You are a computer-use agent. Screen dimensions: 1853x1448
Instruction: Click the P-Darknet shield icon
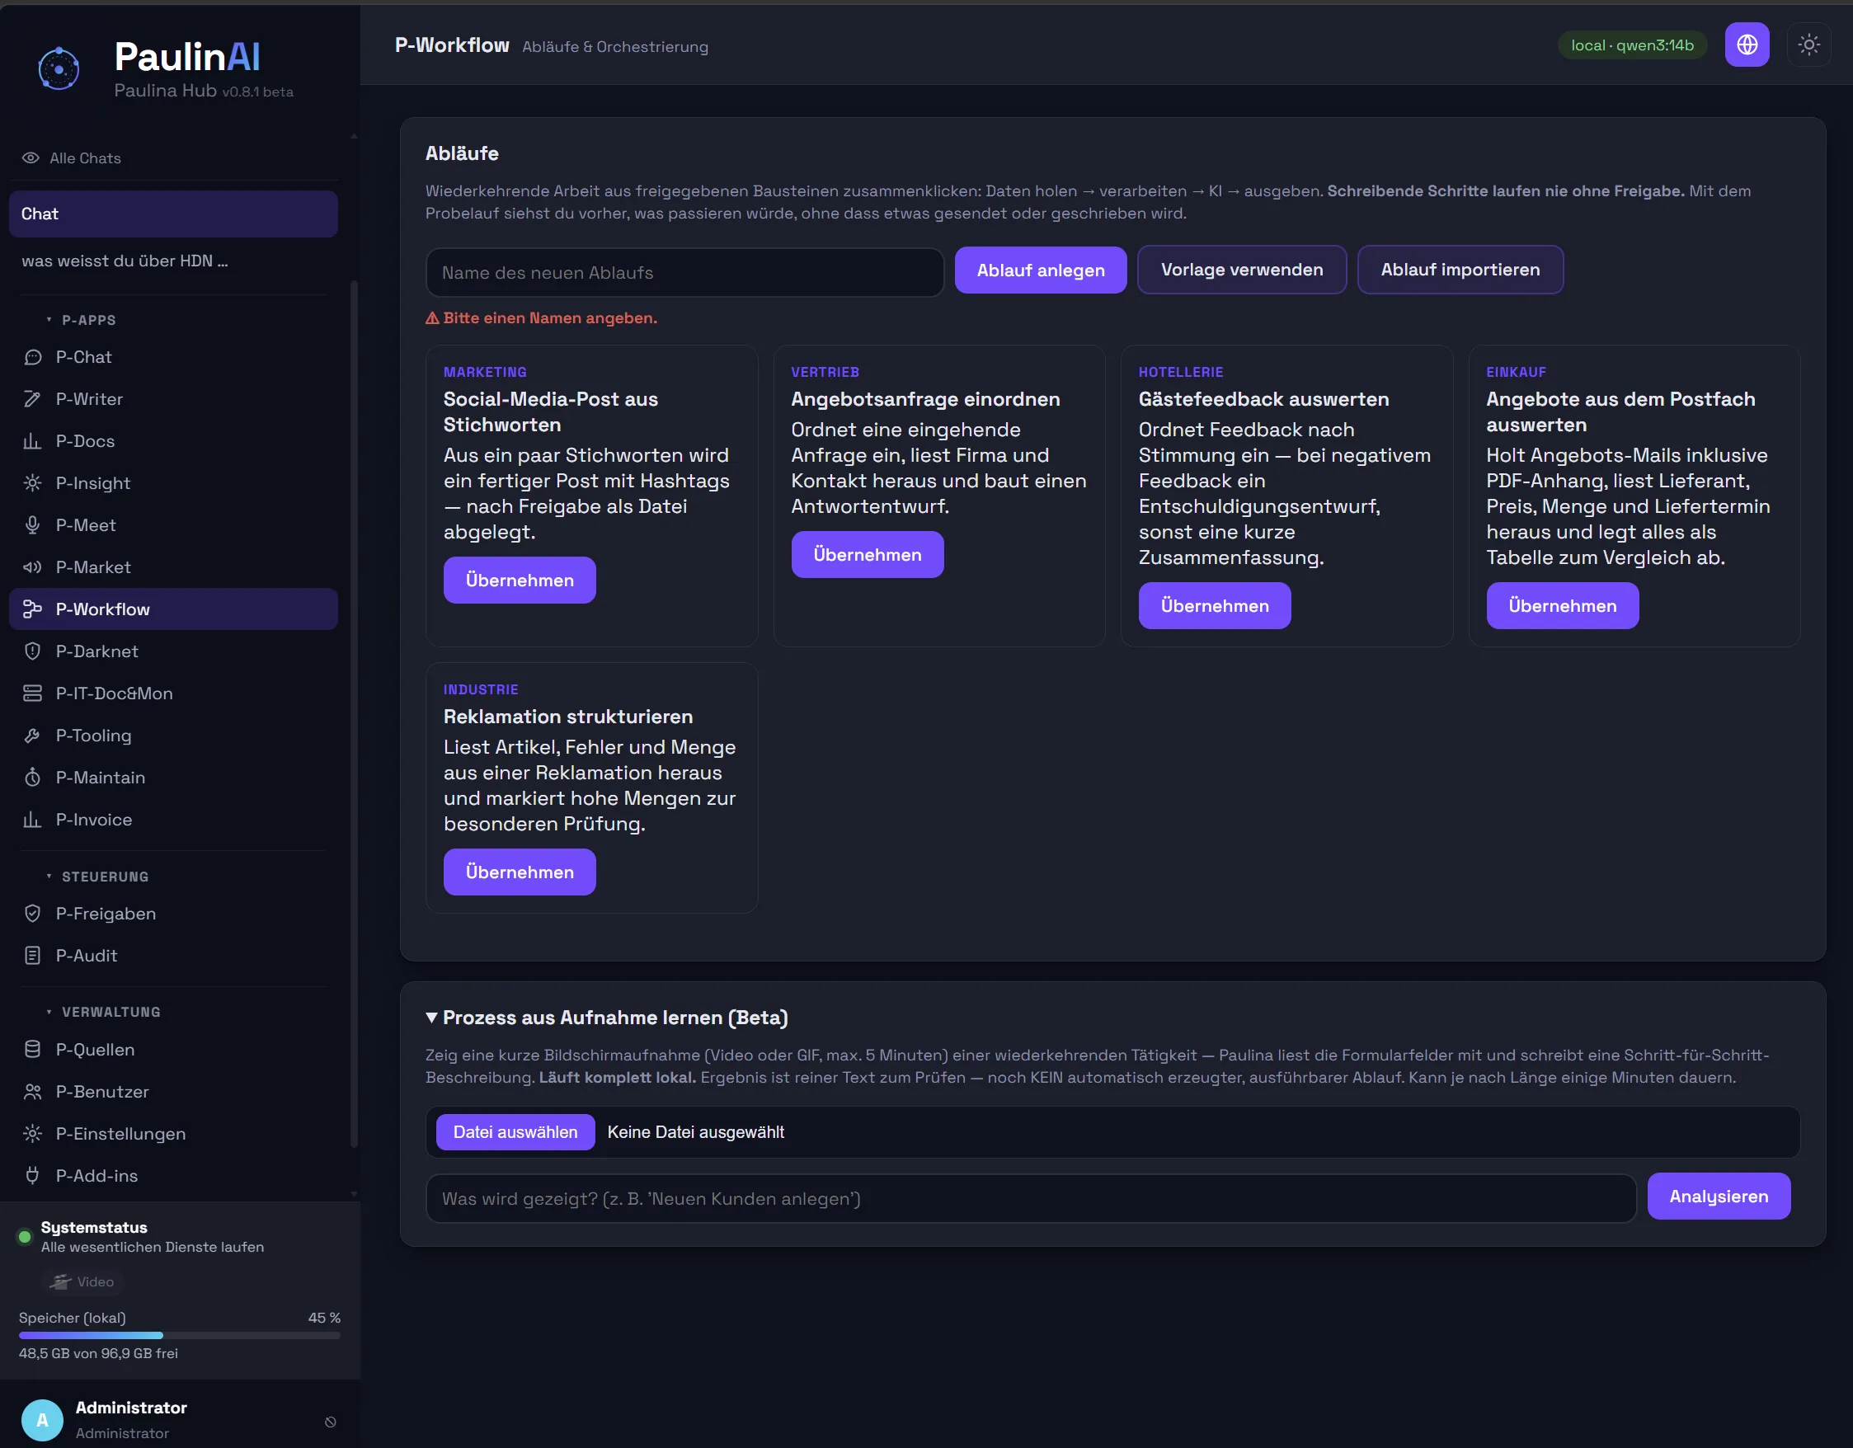pos(32,651)
